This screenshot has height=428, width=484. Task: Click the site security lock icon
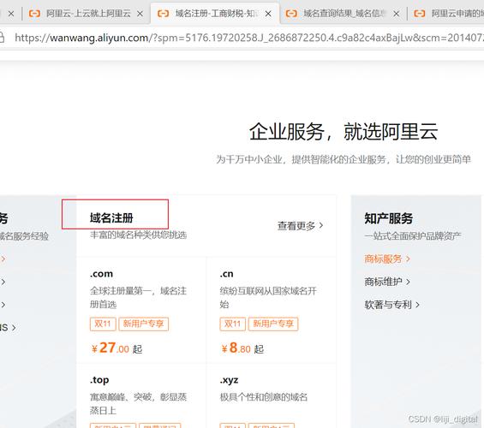click(x=2, y=38)
